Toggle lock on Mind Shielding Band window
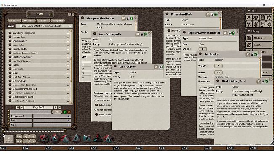 click(x=263, y=81)
